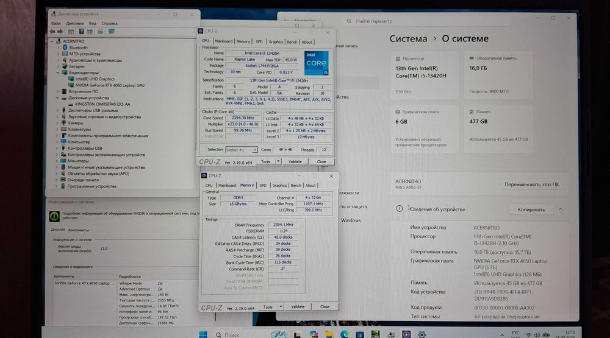Click Close button in upper CPU-Z window
Image resolution: width=610 pixels, height=338 pixels.
point(321,161)
